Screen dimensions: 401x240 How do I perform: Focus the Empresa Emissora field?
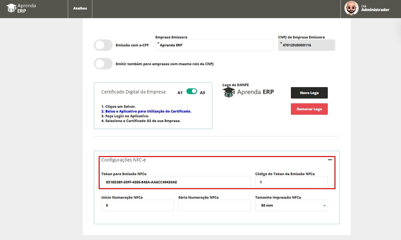point(214,45)
